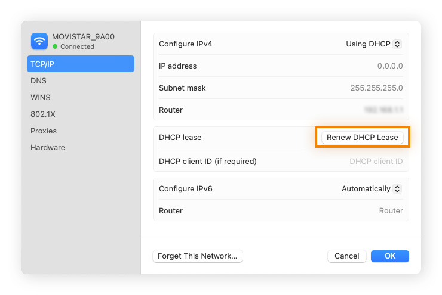Click the Subnet mask label
The image size is (442, 295).
(182, 88)
